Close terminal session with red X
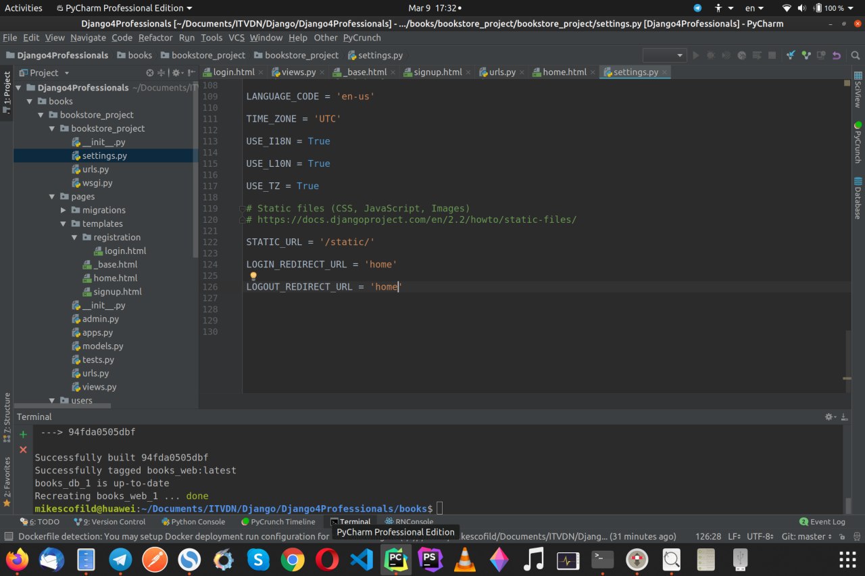 (x=23, y=449)
